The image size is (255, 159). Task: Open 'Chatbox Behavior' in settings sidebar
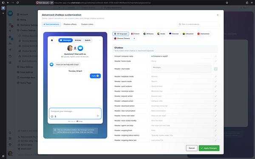pyautogui.click(x=29, y=41)
